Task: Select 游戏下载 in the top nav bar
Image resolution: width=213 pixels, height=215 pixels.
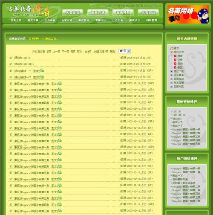Action: click(33, 20)
